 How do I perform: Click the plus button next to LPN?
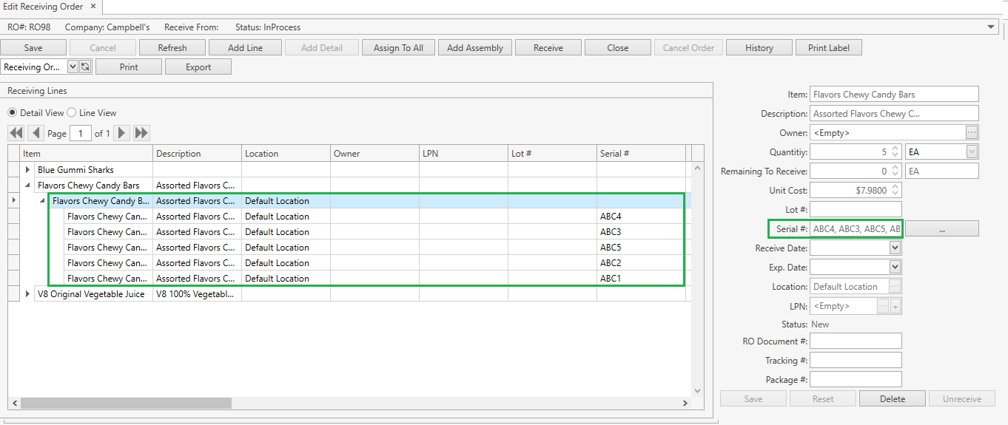pos(896,306)
